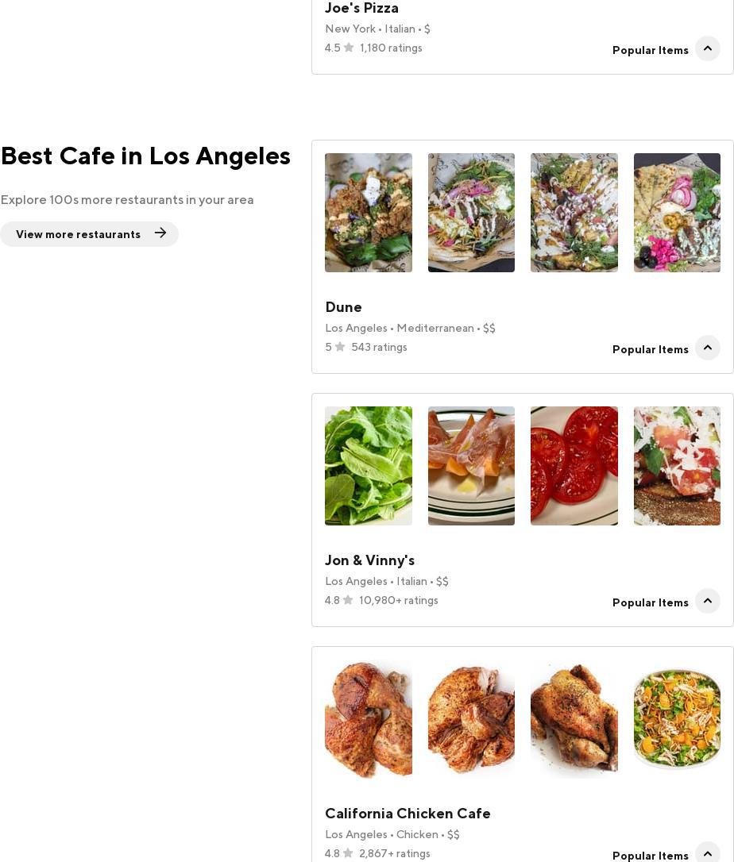Click the View more restaurants button
Image resolution: width=734 pixels, height=862 pixels.
[89, 234]
